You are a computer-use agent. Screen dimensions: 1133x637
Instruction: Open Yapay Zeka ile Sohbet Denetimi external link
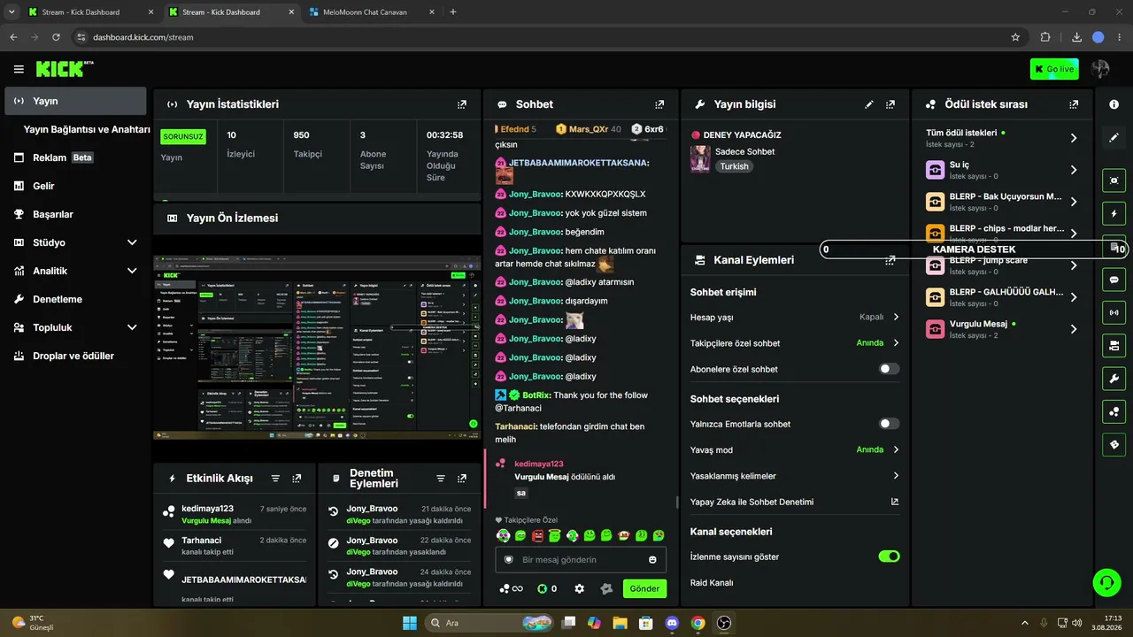coord(895,502)
